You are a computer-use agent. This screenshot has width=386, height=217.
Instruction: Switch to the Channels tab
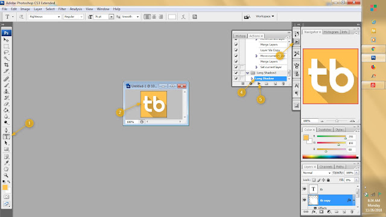pos(326,166)
